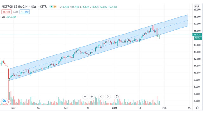Open the EUR currency selector
This screenshot has height=114, width=203.
[197, 6]
